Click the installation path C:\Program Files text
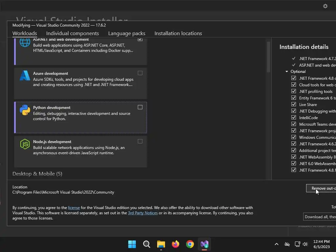 pos(63,192)
